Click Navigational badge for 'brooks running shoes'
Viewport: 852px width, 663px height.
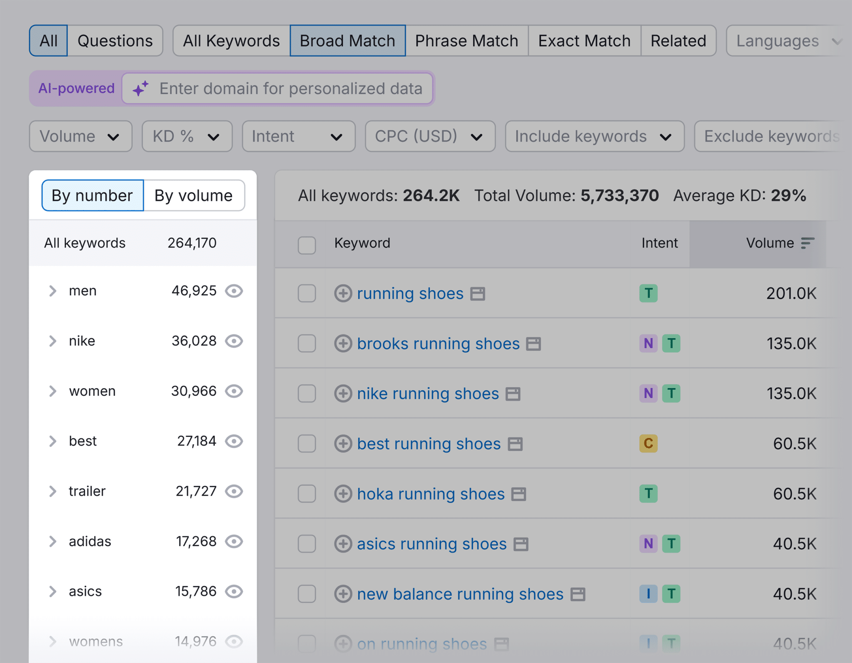click(648, 344)
